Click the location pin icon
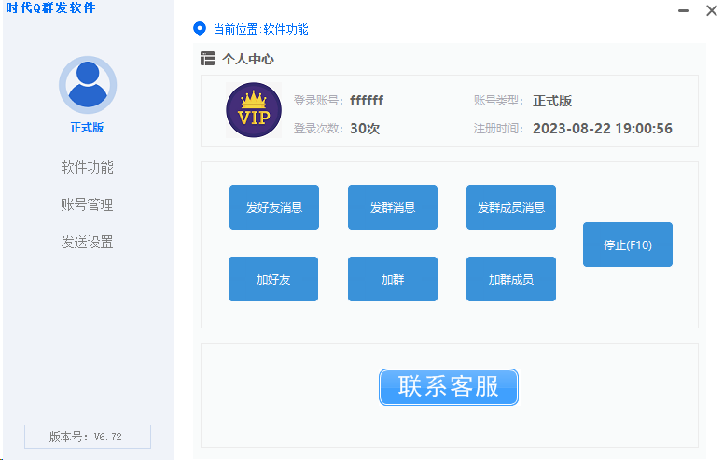Image resolution: width=723 pixels, height=460 pixels. pos(199,29)
